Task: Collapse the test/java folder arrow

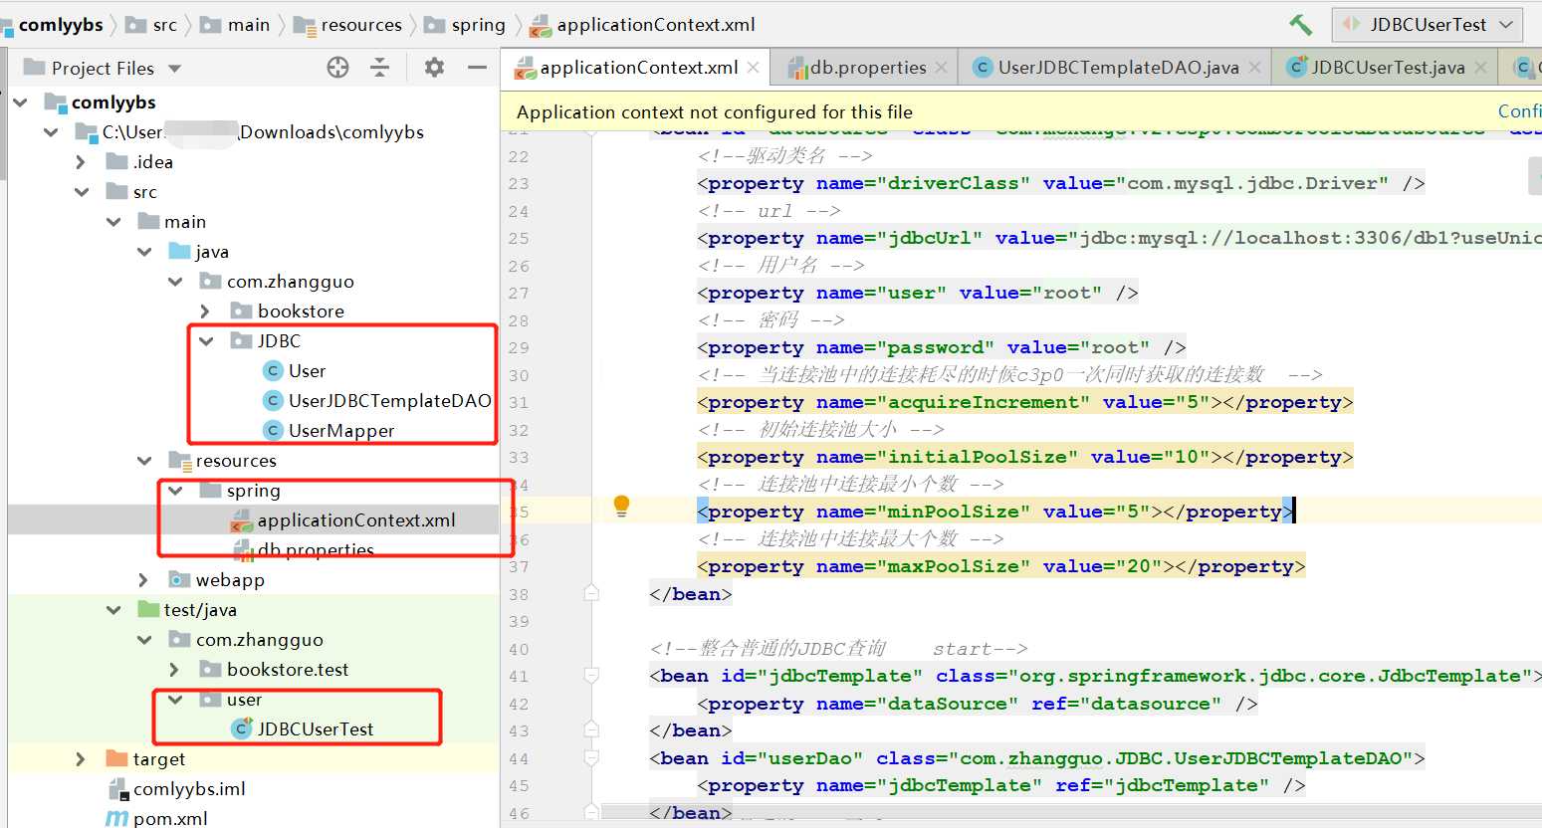Action: point(113,610)
